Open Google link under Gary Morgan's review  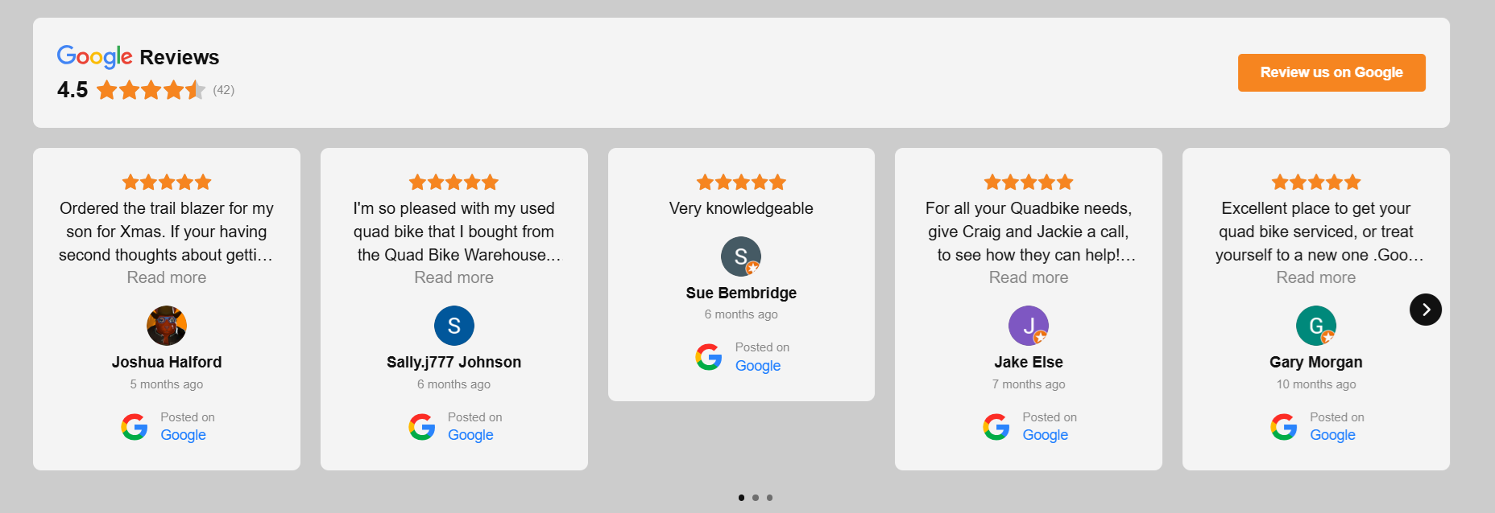pos(1332,435)
